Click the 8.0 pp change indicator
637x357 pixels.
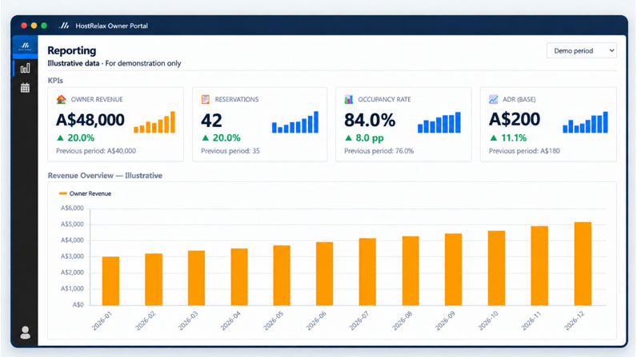coord(364,138)
